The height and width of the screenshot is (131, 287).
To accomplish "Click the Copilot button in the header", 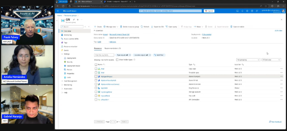I will point(208,11).
